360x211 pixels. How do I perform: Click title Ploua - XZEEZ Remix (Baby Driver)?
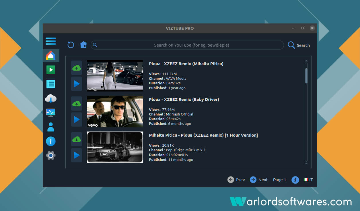pyautogui.click(x=184, y=99)
